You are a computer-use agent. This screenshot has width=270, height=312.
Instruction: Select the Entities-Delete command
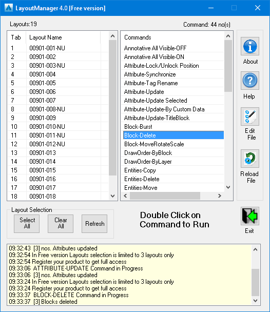pos(172,179)
